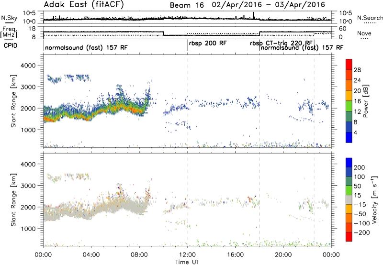Click the 'Freq. [MHz]' axis label

[9, 32]
